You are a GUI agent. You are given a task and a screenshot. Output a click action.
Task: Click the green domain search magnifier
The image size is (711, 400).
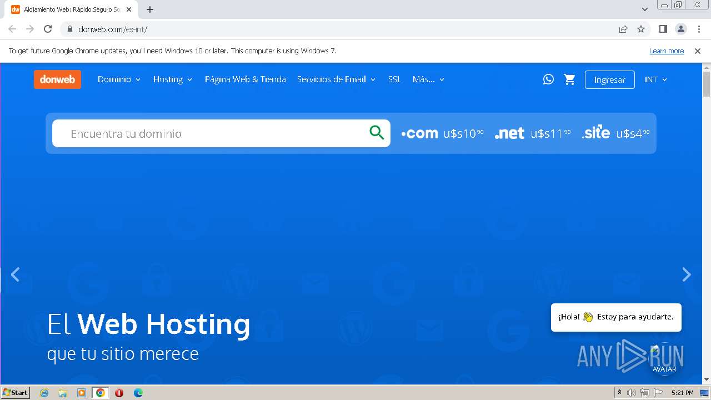click(x=377, y=133)
